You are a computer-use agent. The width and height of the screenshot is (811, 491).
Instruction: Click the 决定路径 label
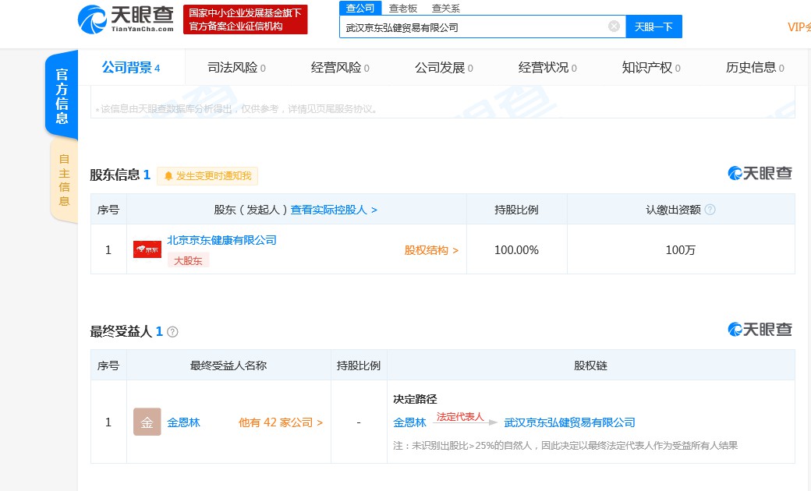[415, 399]
